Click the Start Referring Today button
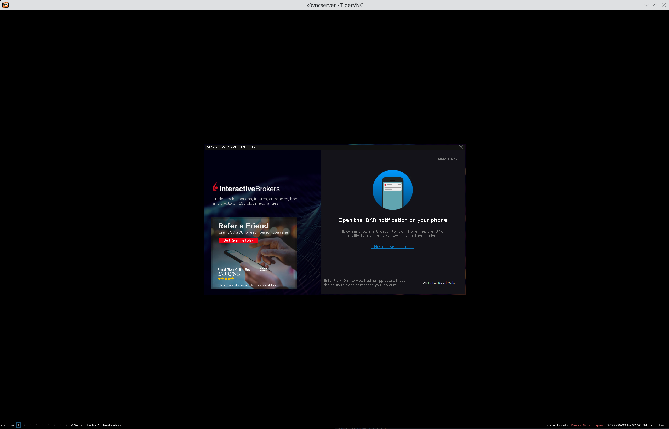Screen dimensions: 669x429 point(238,240)
